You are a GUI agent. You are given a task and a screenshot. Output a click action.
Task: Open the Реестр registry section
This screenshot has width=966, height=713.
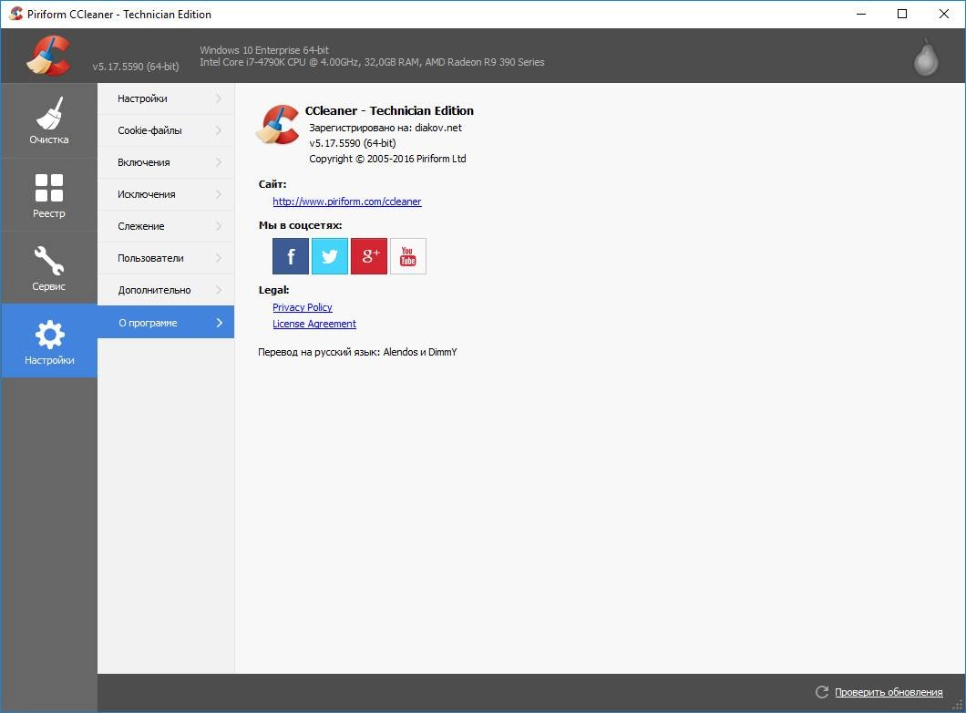48,195
